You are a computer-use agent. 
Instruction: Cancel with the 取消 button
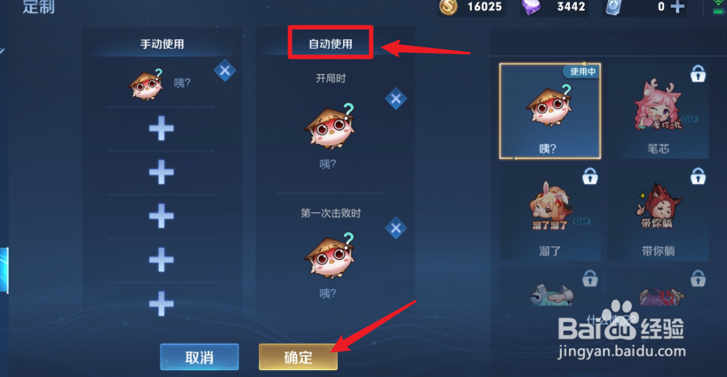pyautogui.click(x=199, y=357)
